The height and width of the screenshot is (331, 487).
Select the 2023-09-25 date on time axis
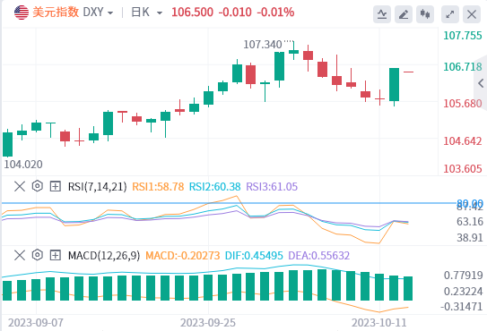pyautogui.click(x=208, y=323)
